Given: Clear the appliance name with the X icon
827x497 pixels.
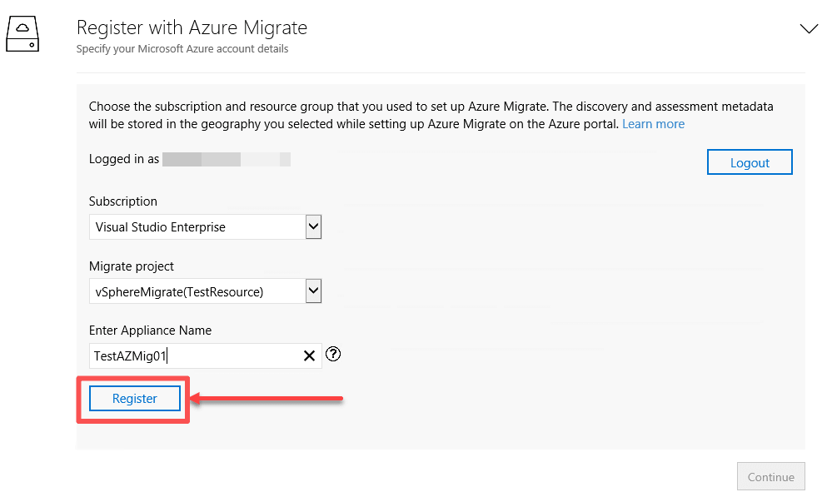Looking at the screenshot, I should coord(309,355).
